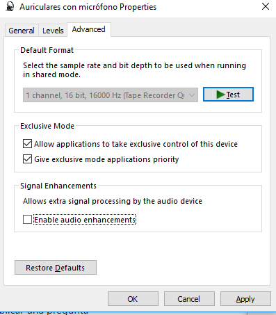The image size is (276, 315).
Task: Click Restore Defaults
Action: coord(56,268)
